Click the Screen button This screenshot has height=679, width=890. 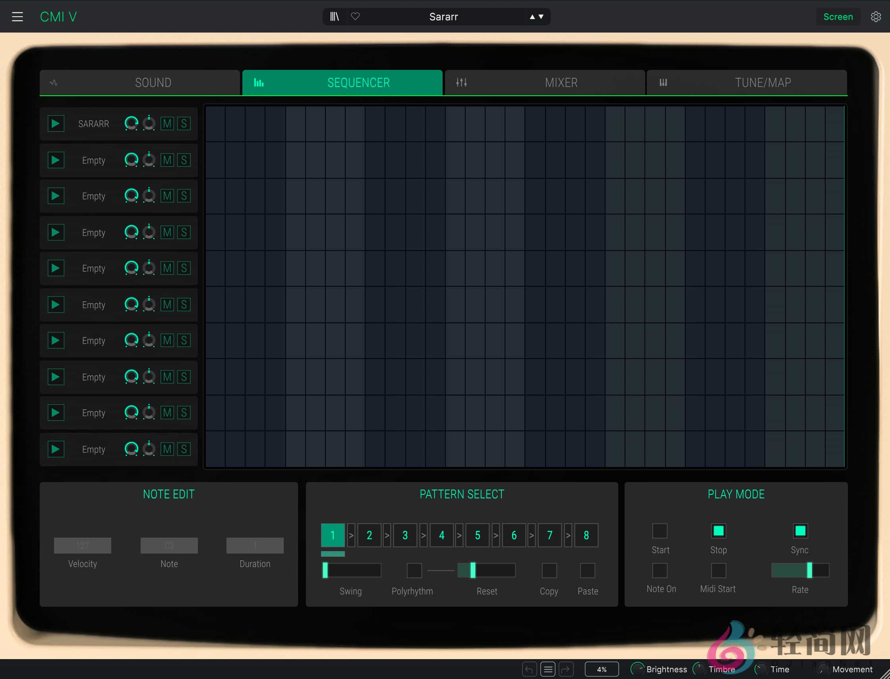(x=838, y=17)
